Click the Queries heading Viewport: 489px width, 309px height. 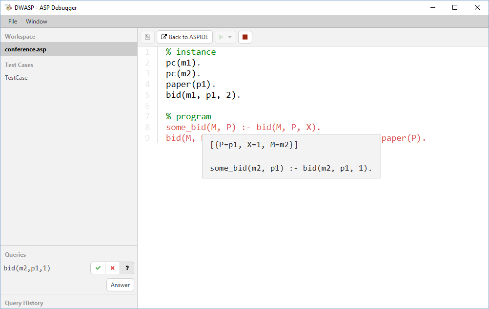point(15,255)
